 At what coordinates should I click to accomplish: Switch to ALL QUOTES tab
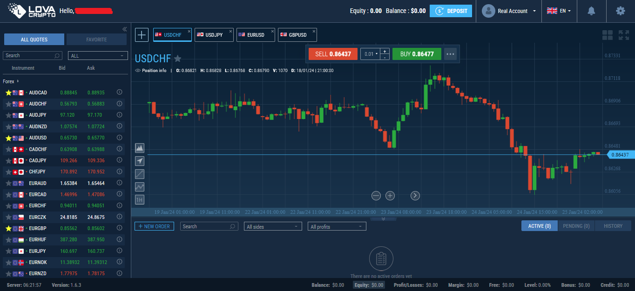pyautogui.click(x=34, y=40)
